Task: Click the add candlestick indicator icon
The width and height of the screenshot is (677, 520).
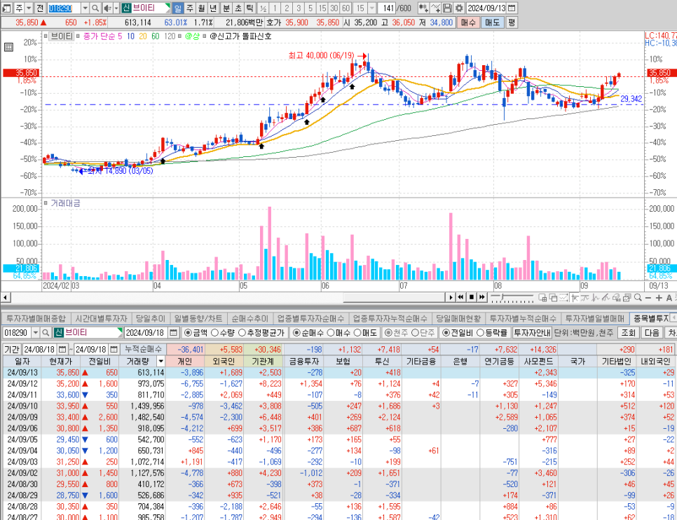Action: tap(423, 8)
